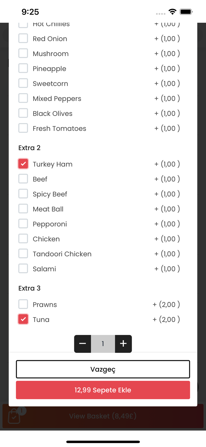Add Tandoori Chicken as an extra

click(x=23, y=254)
